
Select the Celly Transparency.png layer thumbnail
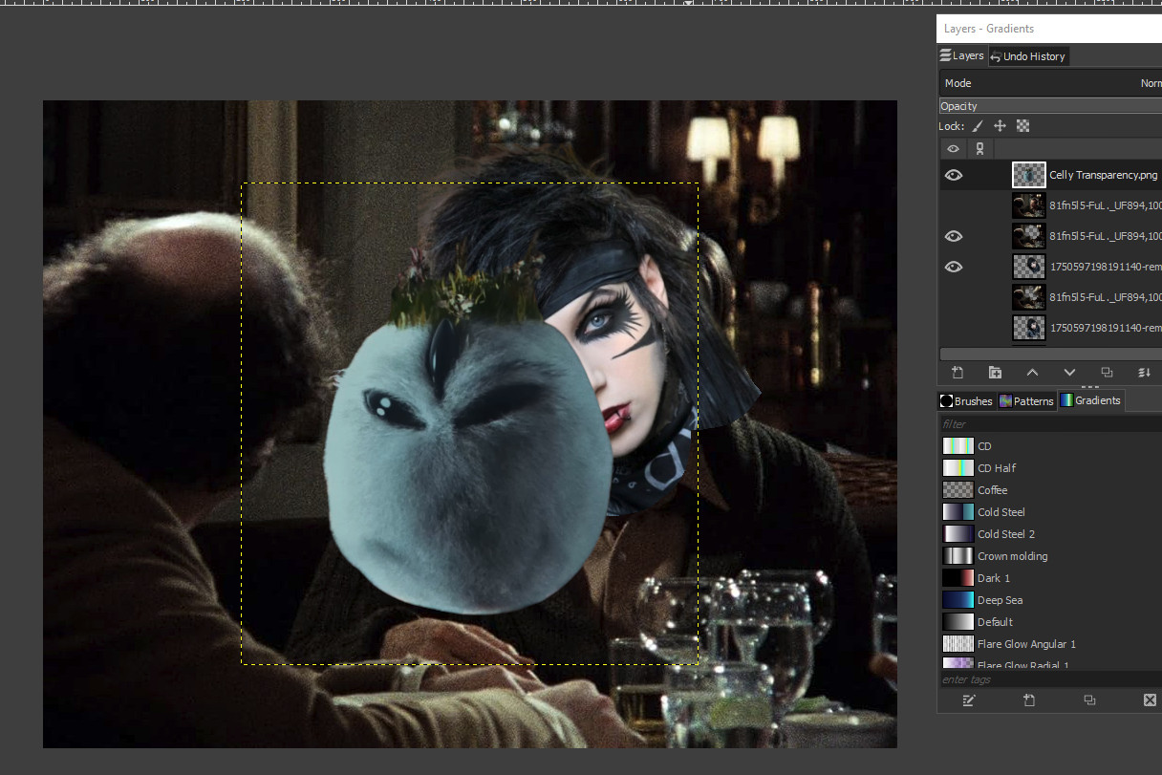[x=1028, y=175]
